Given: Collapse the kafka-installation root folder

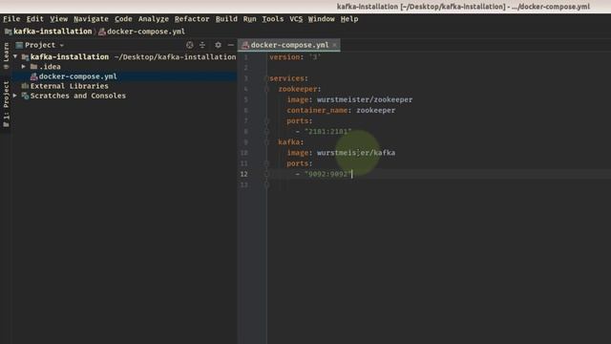Looking at the screenshot, I should point(15,56).
